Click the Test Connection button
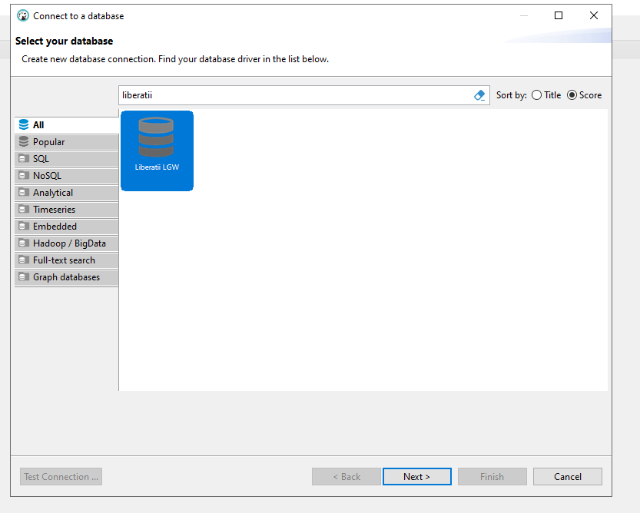 61,477
